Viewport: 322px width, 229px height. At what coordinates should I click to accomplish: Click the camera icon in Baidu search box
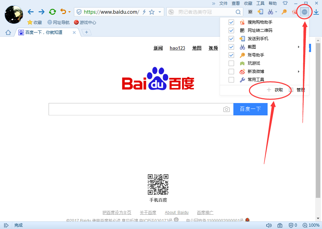[x=227, y=109]
